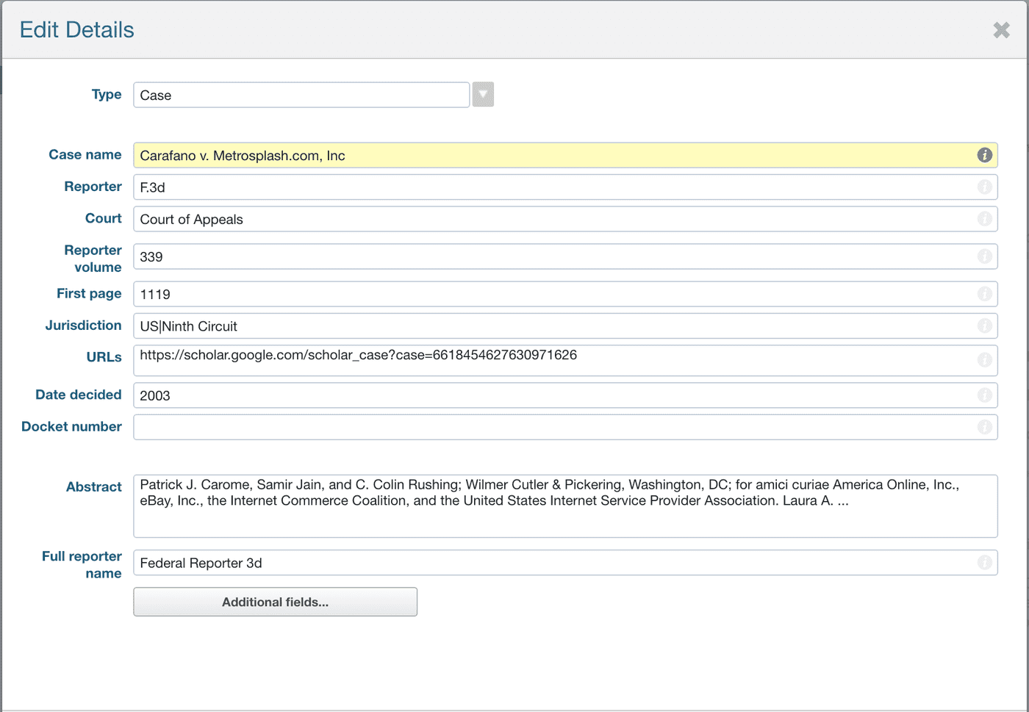Click the info icon for Full reporter name
Screen dimensions: 1029x712
[x=986, y=563]
